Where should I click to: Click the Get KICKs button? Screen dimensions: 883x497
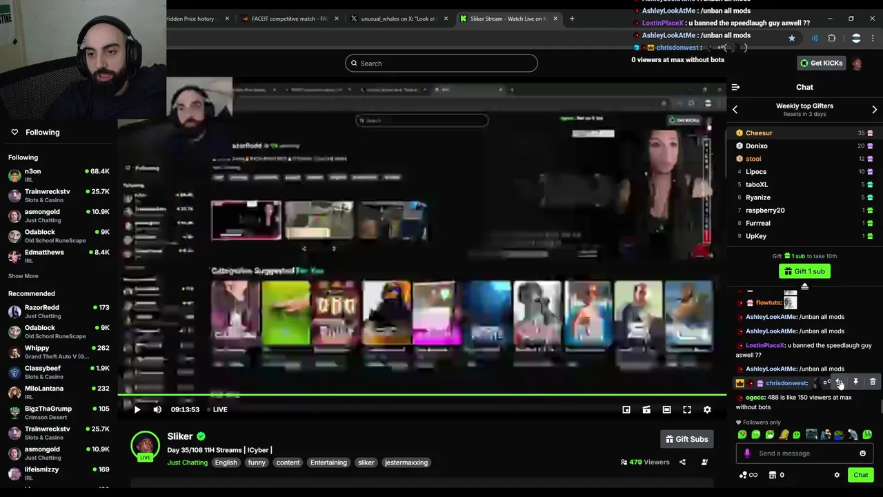821,63
